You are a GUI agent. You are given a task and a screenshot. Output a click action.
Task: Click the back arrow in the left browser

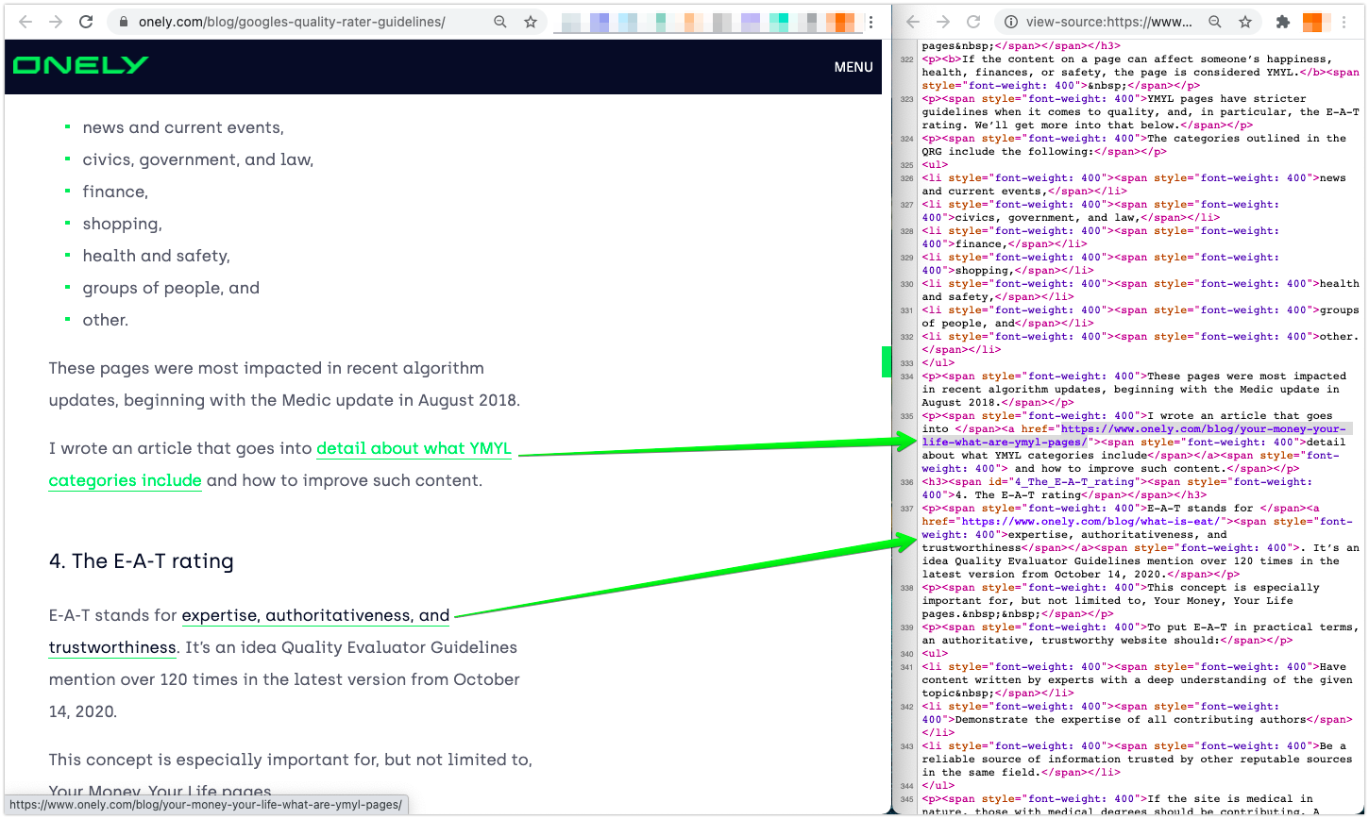tap(25, 21)
